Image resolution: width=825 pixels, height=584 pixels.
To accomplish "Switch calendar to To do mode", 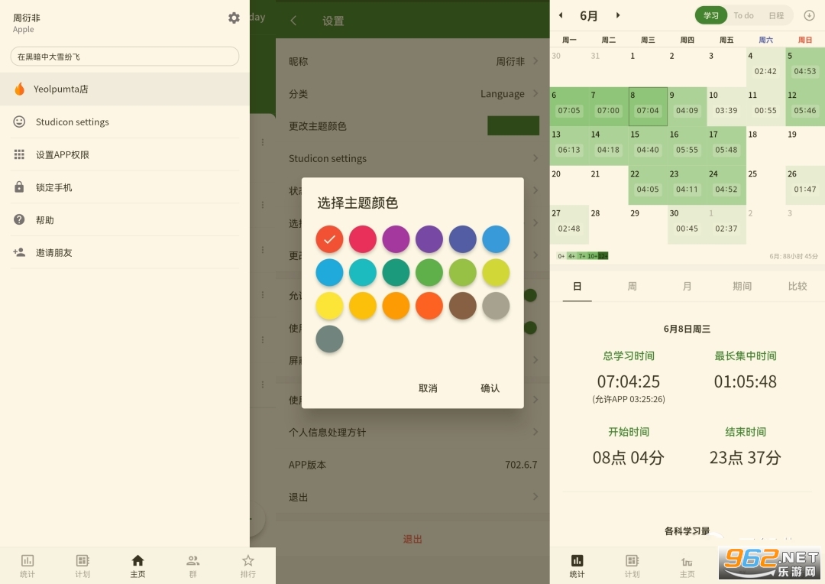I will (x=743, y=15).
